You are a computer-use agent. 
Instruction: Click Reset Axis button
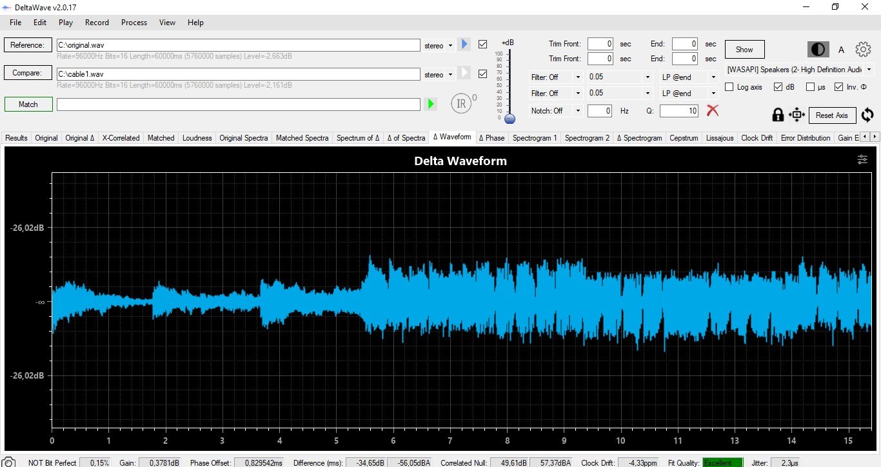tap(832, 115)
